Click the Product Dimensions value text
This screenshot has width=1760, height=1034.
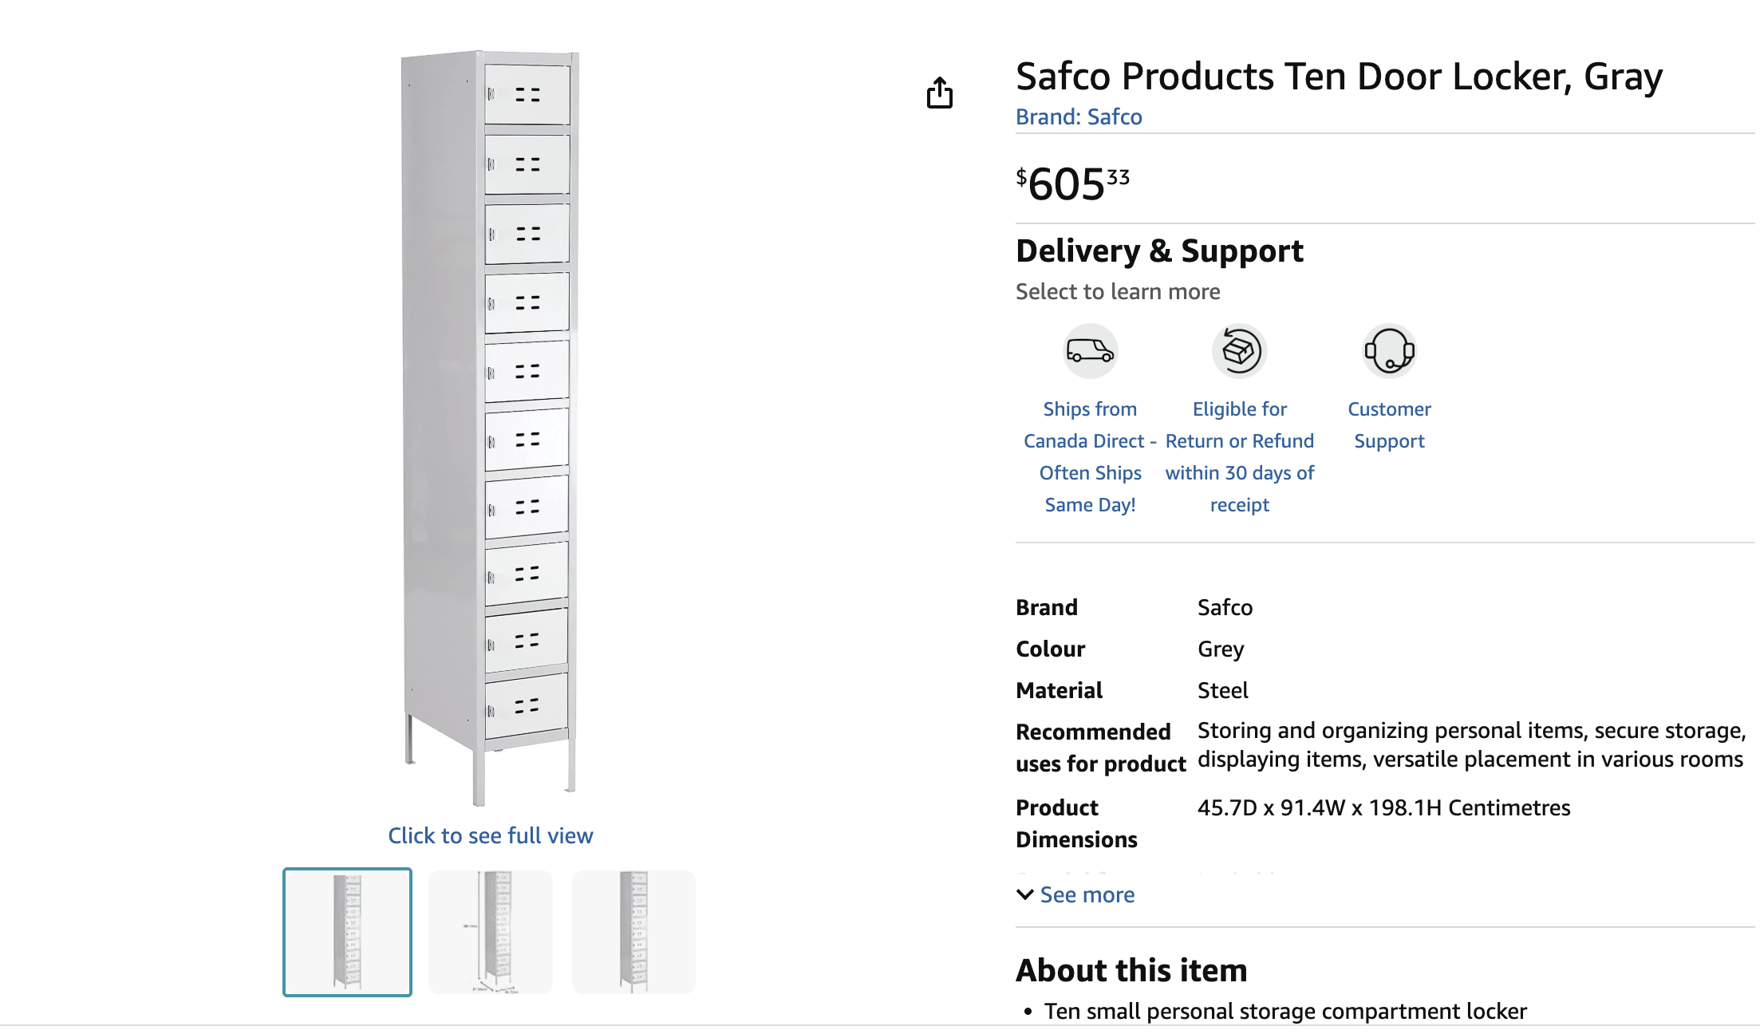(1383, 807)
